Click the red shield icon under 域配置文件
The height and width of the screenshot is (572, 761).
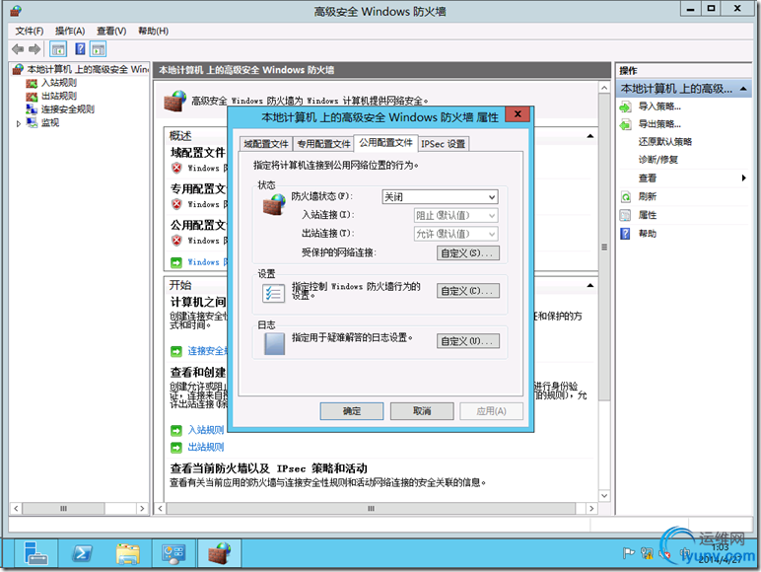point(176,168)
